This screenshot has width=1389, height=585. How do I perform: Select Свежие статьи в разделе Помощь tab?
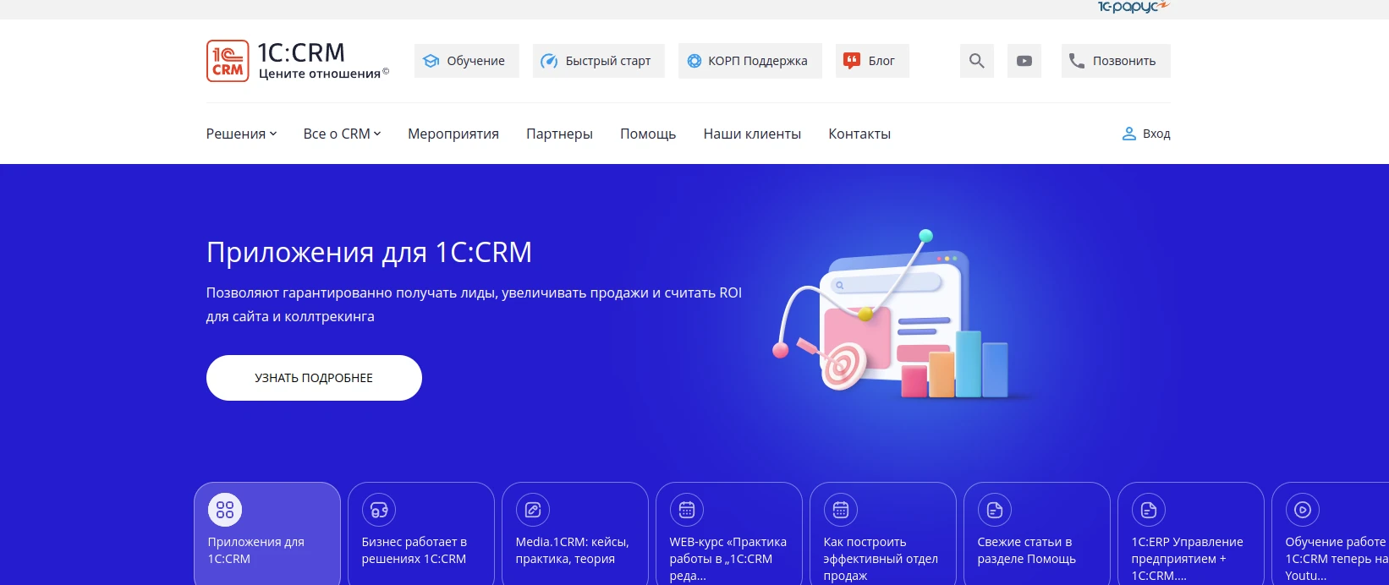(1037, 533)
